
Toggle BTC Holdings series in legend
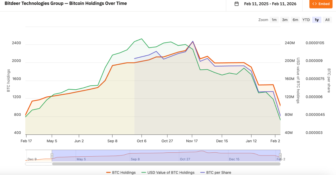(123, 172)
